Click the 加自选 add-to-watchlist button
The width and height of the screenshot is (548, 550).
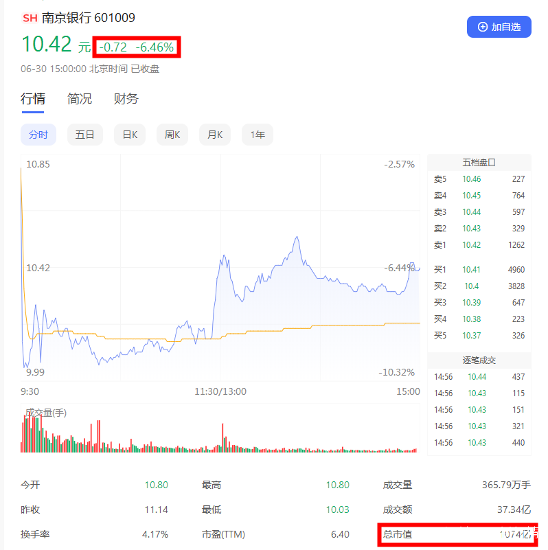click(x=499, y=27)
